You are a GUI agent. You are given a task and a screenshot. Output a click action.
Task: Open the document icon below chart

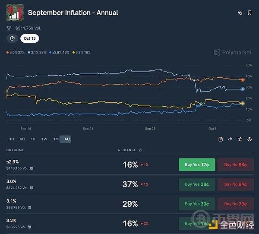coord(221,139)
